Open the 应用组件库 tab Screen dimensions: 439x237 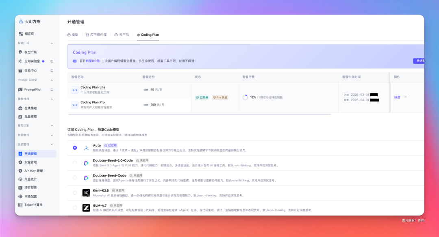[96, 35]
